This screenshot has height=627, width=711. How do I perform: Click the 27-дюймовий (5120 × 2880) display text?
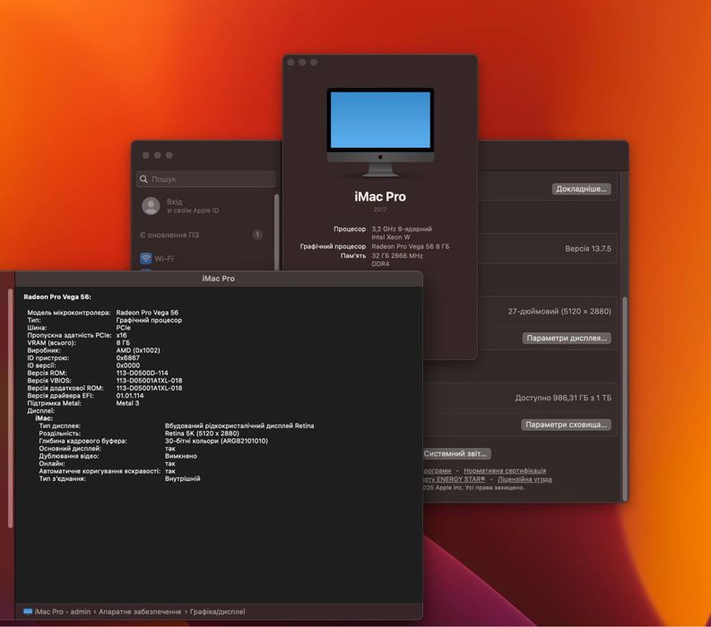click(x=559, y=311)
